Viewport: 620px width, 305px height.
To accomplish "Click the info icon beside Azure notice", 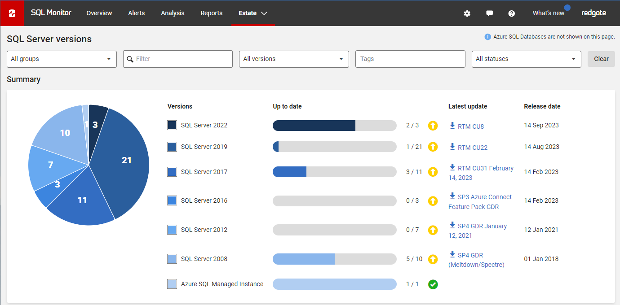I will [x=487, y=37].
